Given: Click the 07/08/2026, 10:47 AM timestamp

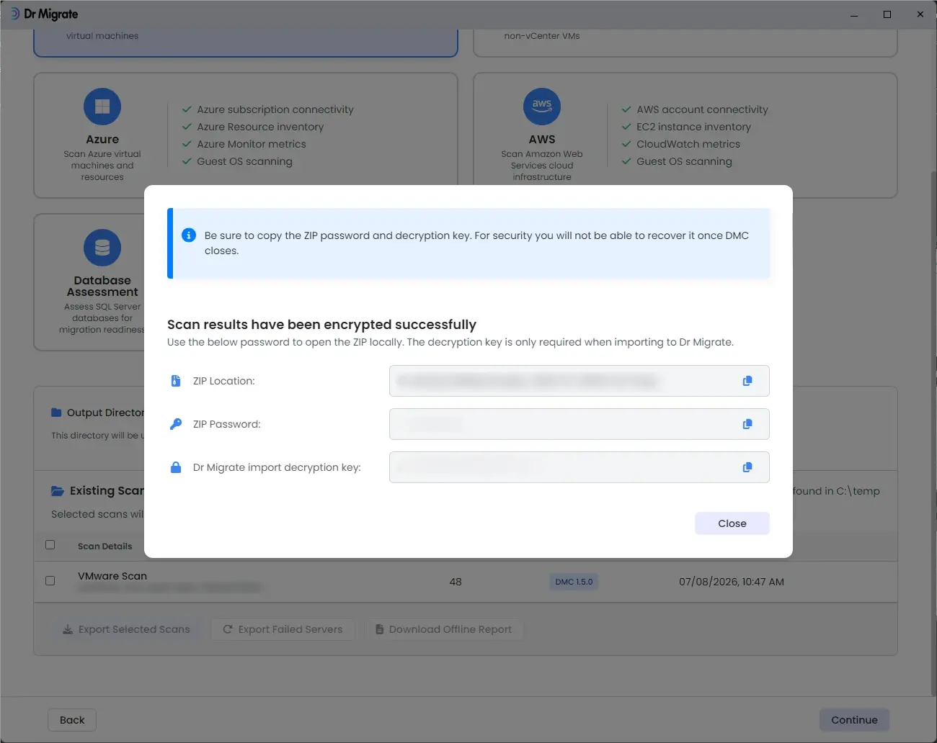Looking at the screenshot, I should (732, 582).
